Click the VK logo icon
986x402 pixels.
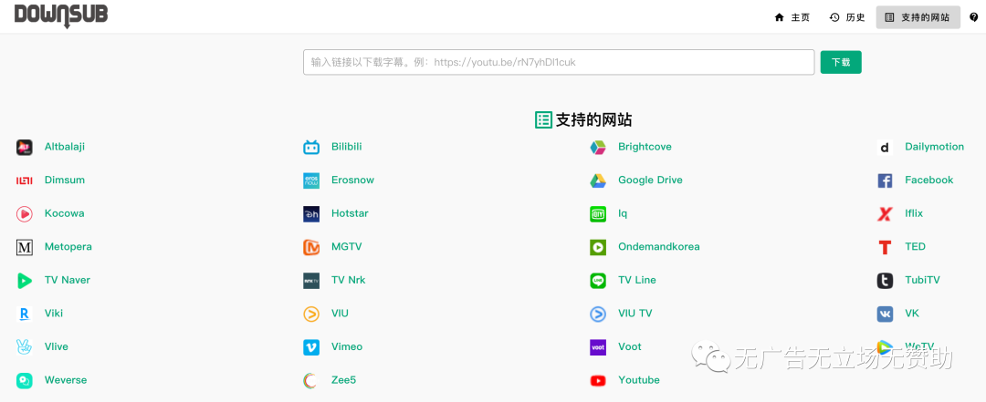coord(885,314)
